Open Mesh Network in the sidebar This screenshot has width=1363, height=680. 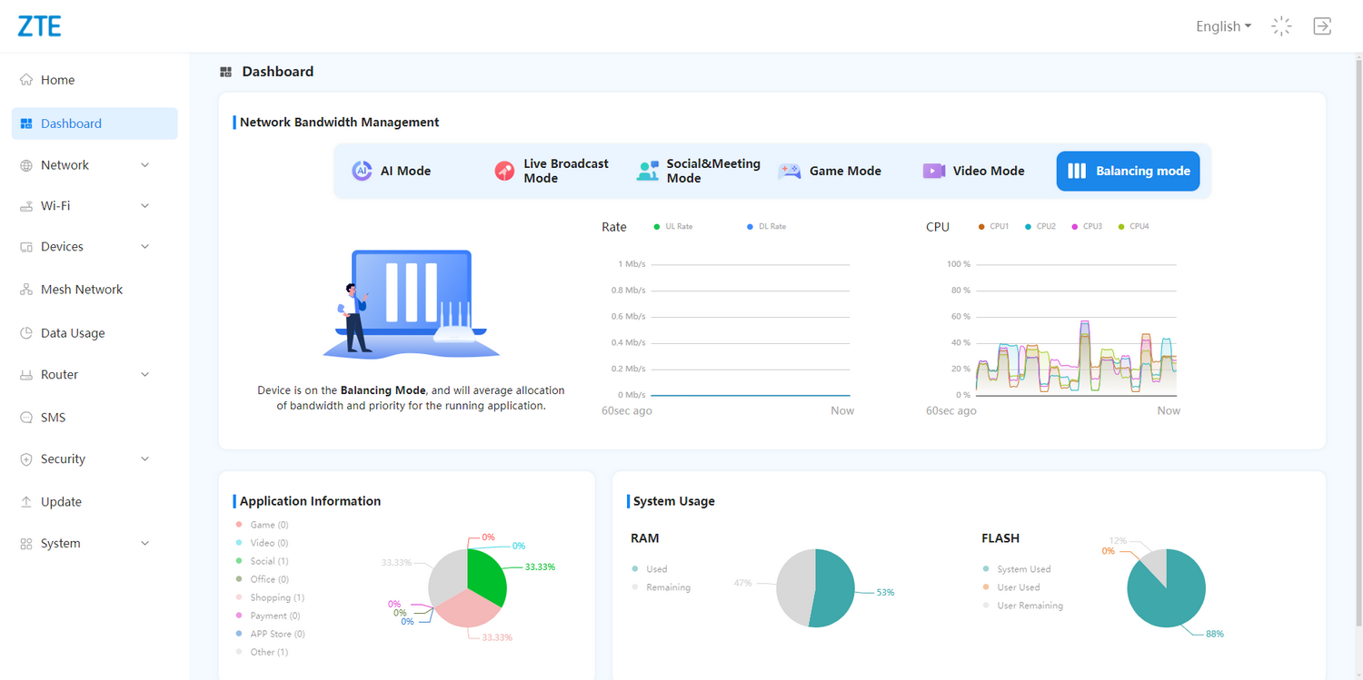coord(81,290)
